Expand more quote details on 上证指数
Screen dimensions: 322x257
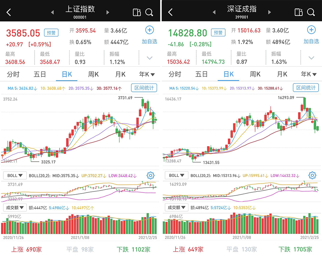tap(149, 58)
